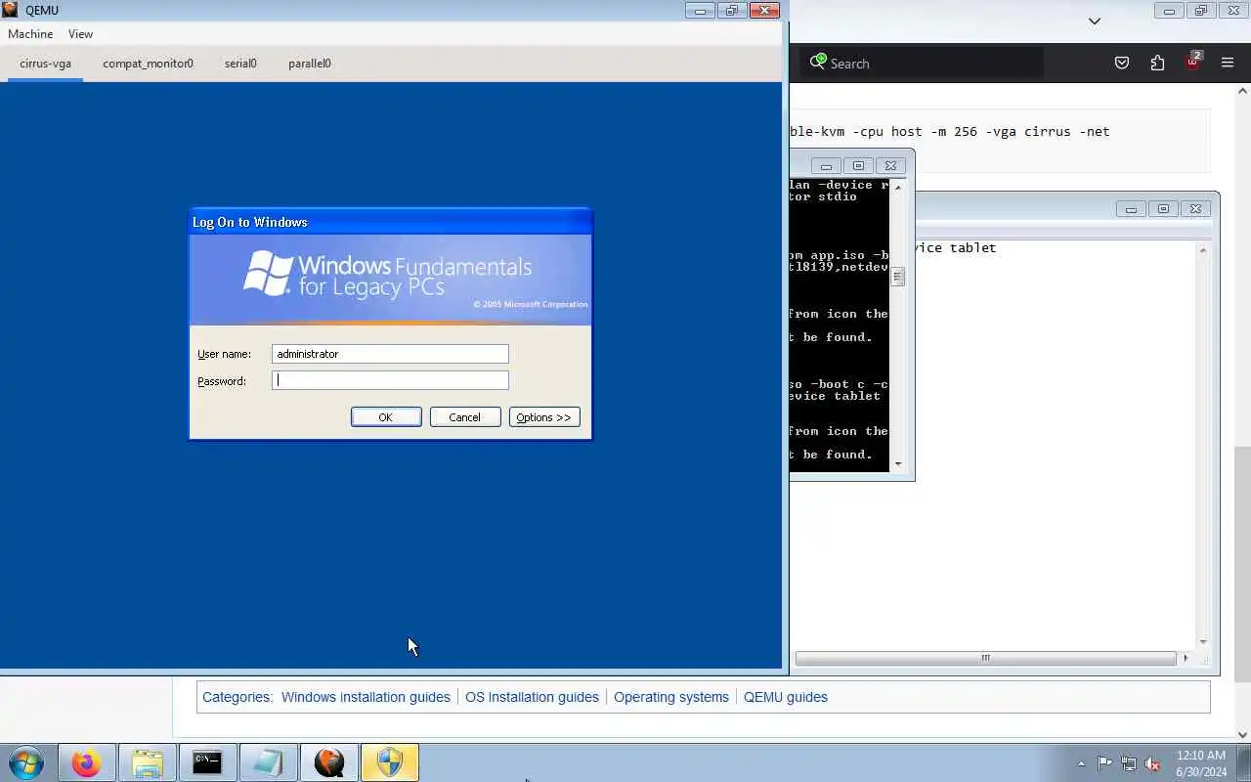Switch to the parallel0 tab
Image resolution: width=1251 pixels, height=782 pixels.
(309, 64)
